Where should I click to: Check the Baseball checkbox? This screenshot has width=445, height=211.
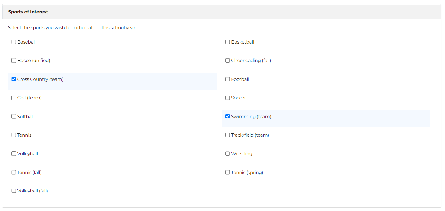click(x=14, y=42)
